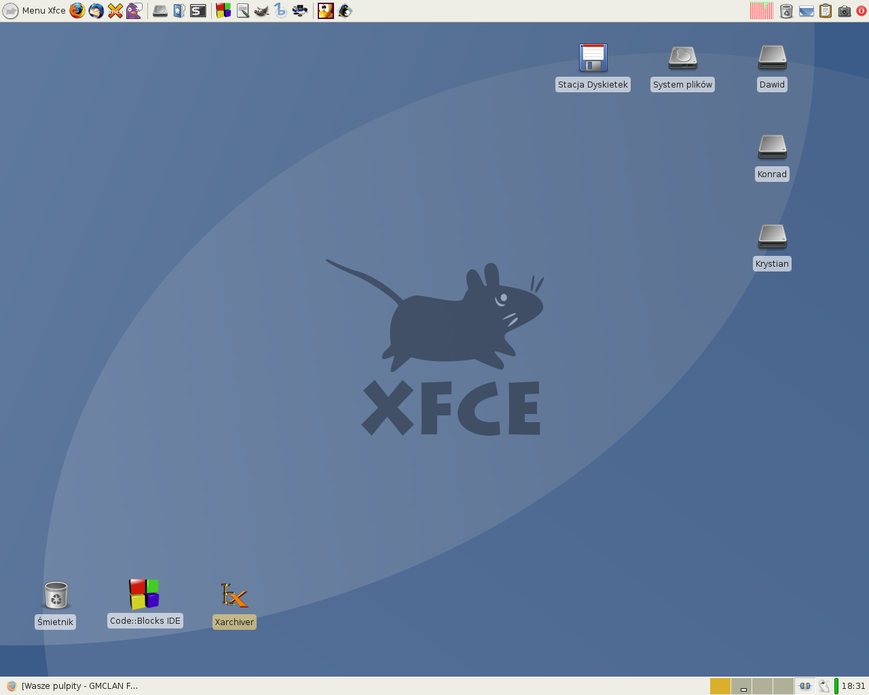Open Thunderbird mail client launcher
This screenshot has width=869, height=695.
[96, 11]
